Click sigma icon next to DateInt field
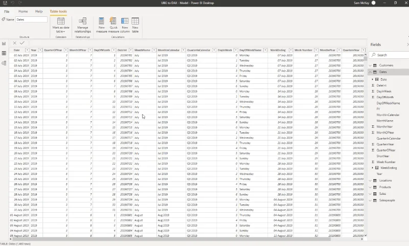Screen dimensions: 409x246 click(373, 85)
